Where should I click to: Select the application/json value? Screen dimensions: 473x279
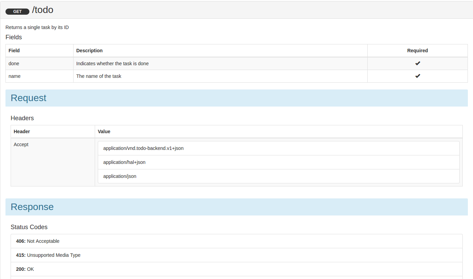pos(278,176)
